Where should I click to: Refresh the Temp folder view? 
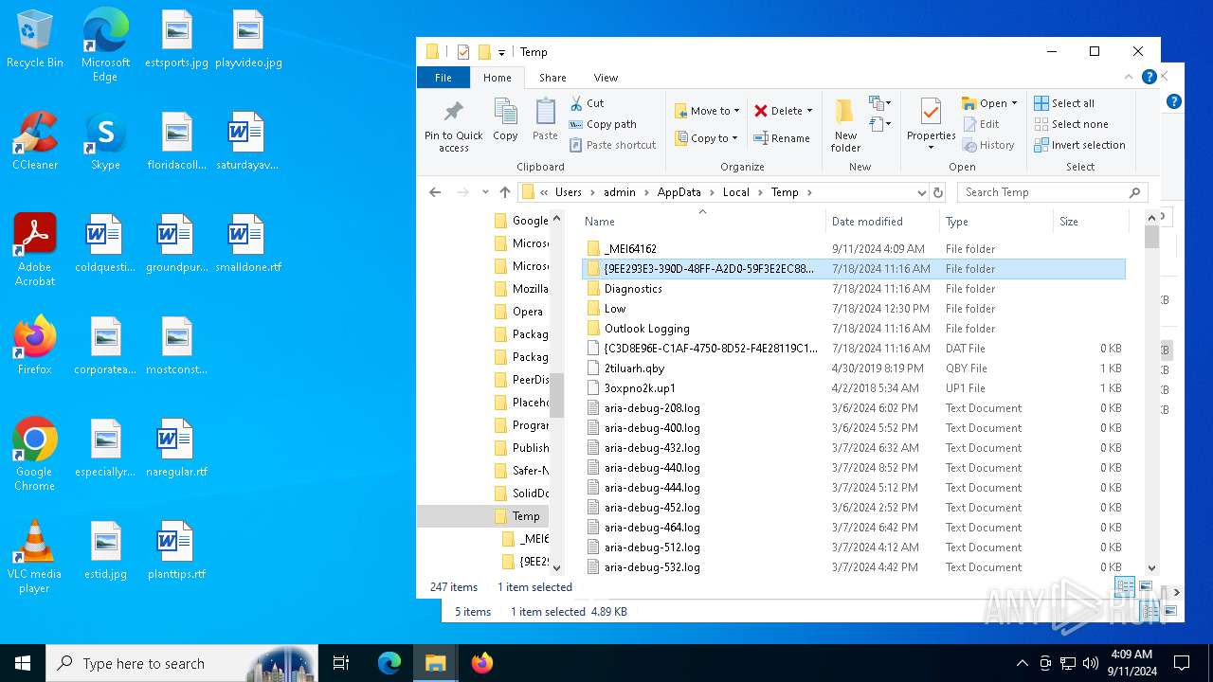coord(938,192)
